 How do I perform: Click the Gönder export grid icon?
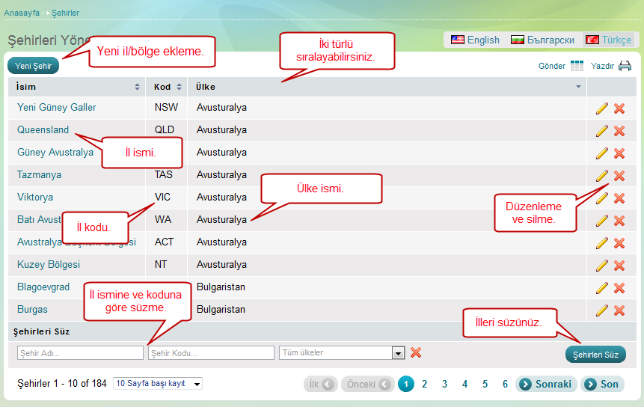(577, 66)
